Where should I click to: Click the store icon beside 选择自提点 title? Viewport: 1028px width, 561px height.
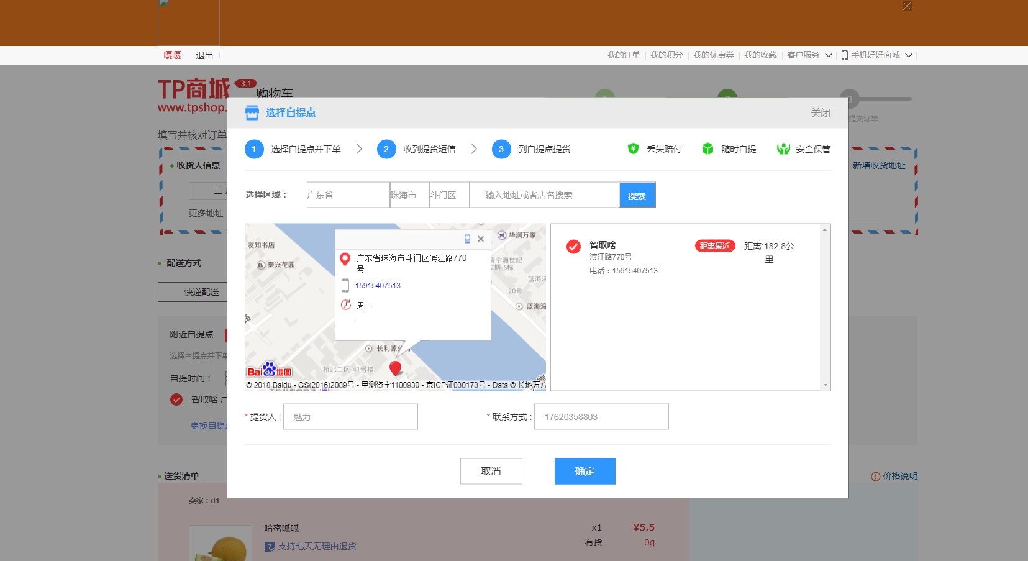click(252, 112)
